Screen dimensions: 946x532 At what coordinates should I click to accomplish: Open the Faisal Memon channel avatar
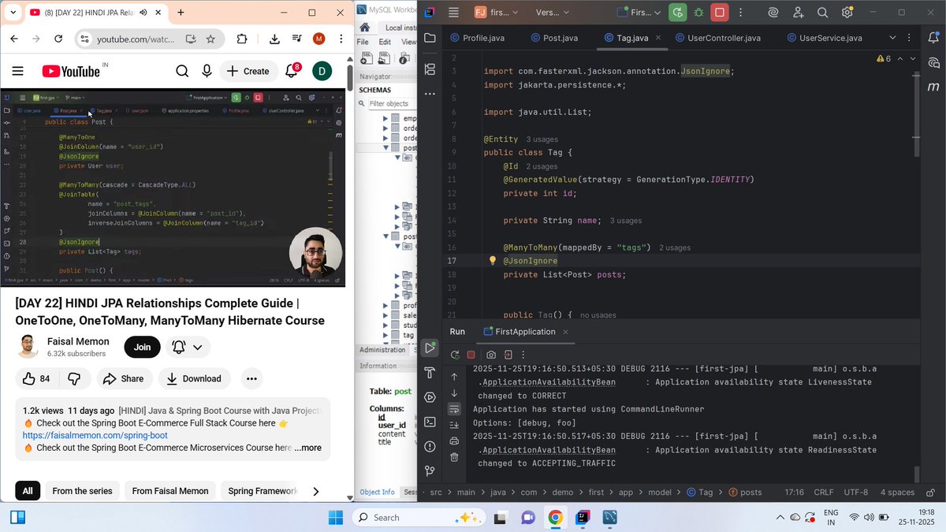[x=28, y=347]
